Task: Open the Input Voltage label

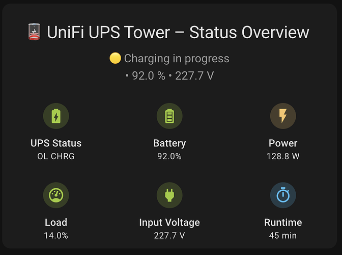Action: click(x=169, y=222)
